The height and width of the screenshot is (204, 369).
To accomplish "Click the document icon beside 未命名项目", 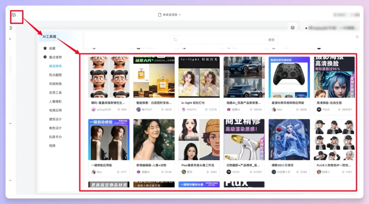I will coord(160,14).
